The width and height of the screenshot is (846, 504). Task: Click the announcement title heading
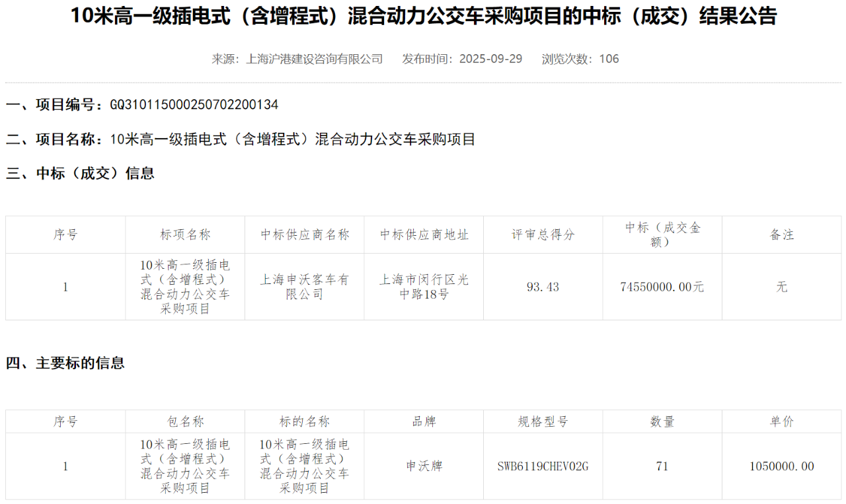pos(423,17)
